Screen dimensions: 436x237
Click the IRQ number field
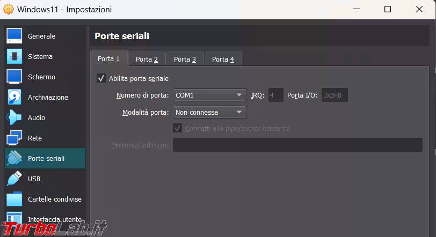(275, 95)
